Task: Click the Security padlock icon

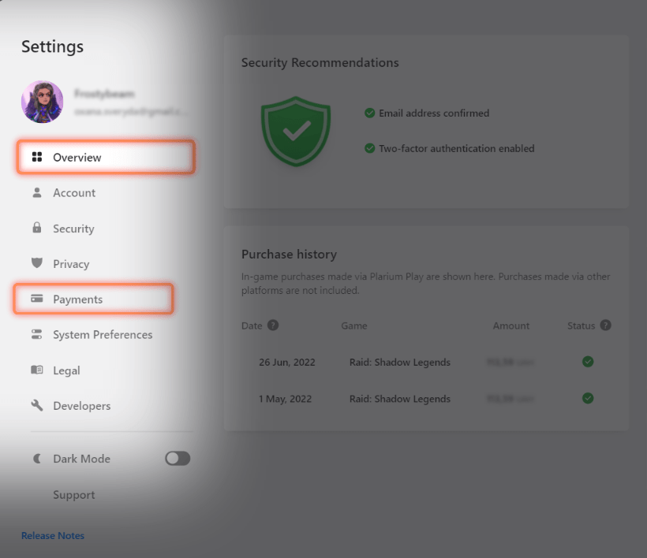Action: [x=36, y=228]
